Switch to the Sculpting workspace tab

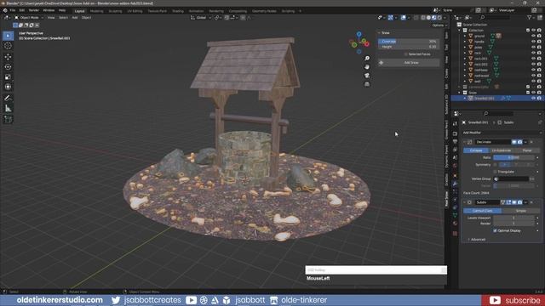[115, 11]
